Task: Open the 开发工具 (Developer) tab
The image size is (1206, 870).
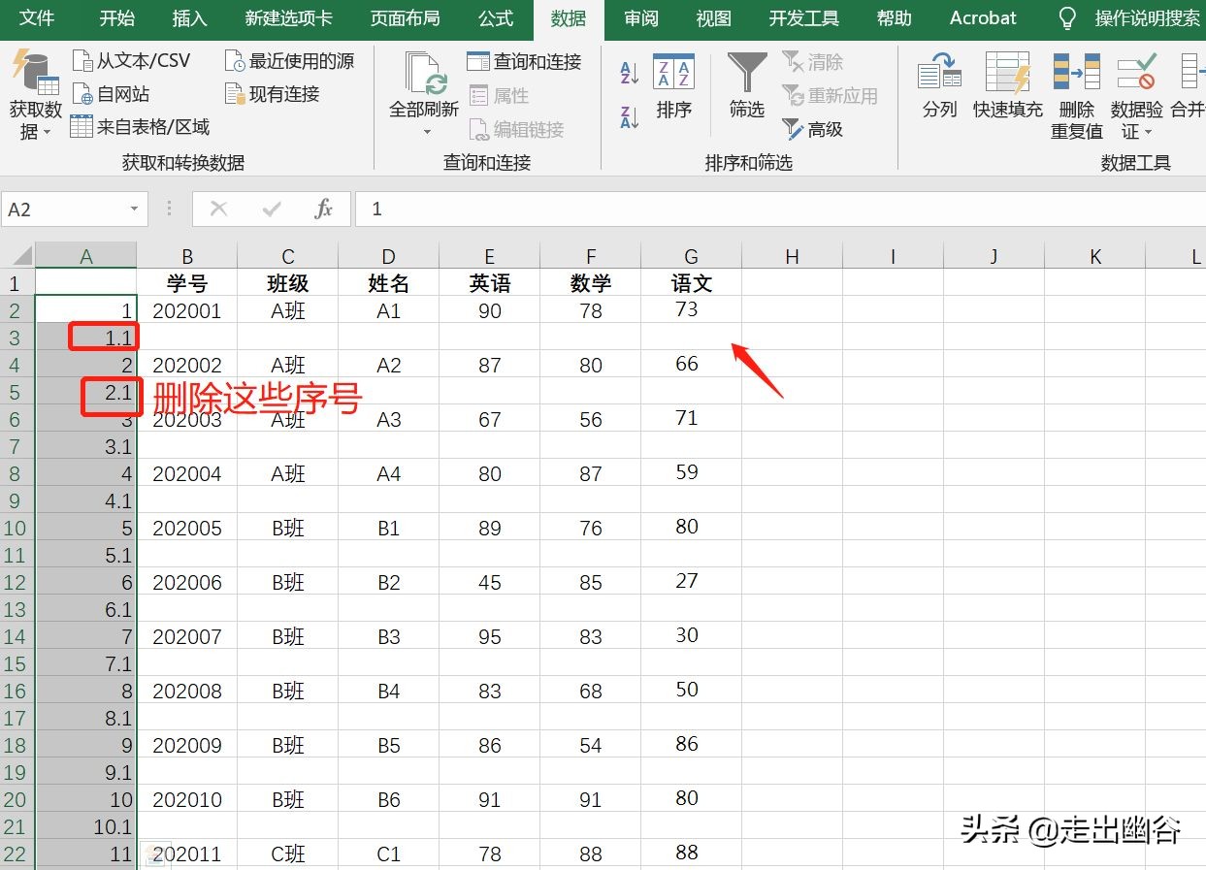Action: pos(804,18)
